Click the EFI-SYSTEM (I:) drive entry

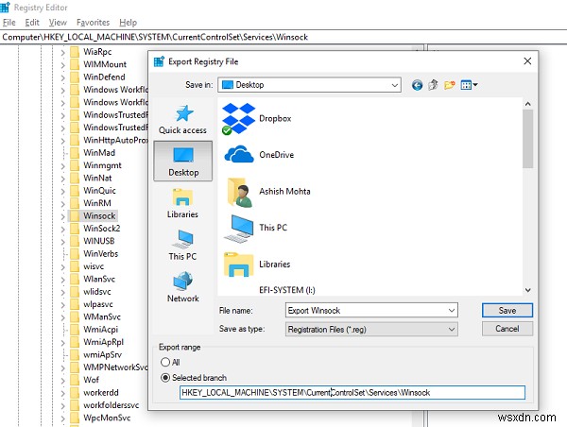click(287, 290)
